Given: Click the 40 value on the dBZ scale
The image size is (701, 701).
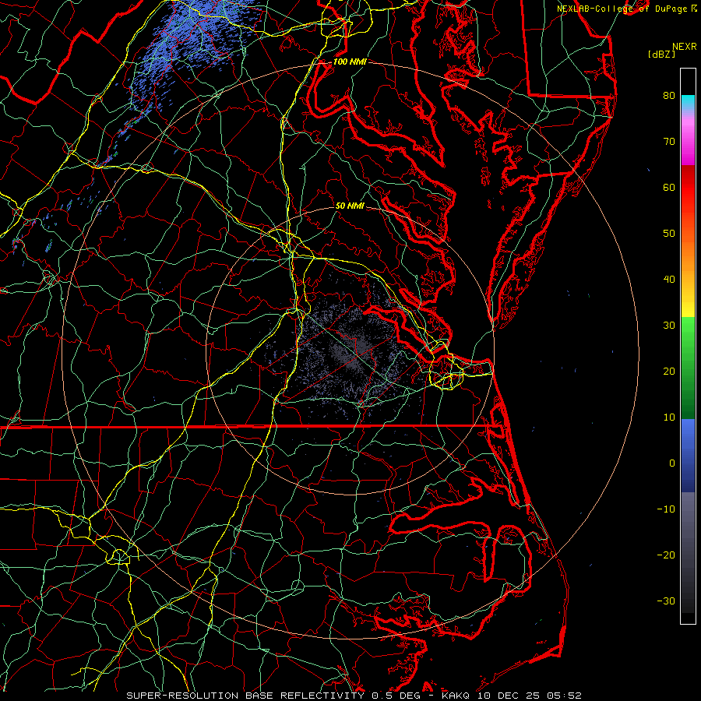Looking at the screenshot, I should coord(669,280).
